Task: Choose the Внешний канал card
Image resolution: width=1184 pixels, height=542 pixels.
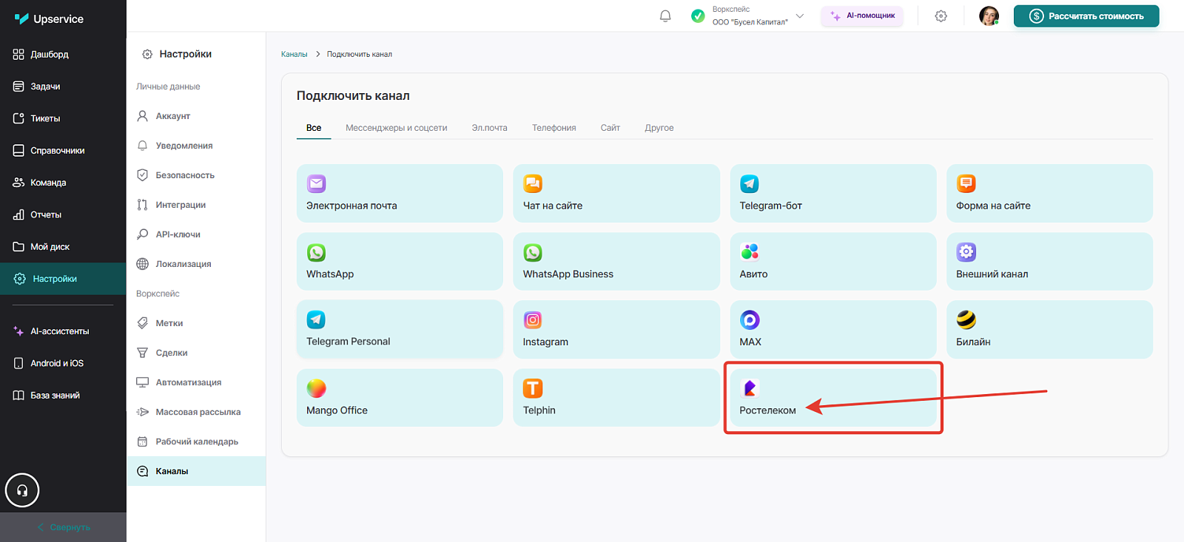Action: pos(1049,262)
